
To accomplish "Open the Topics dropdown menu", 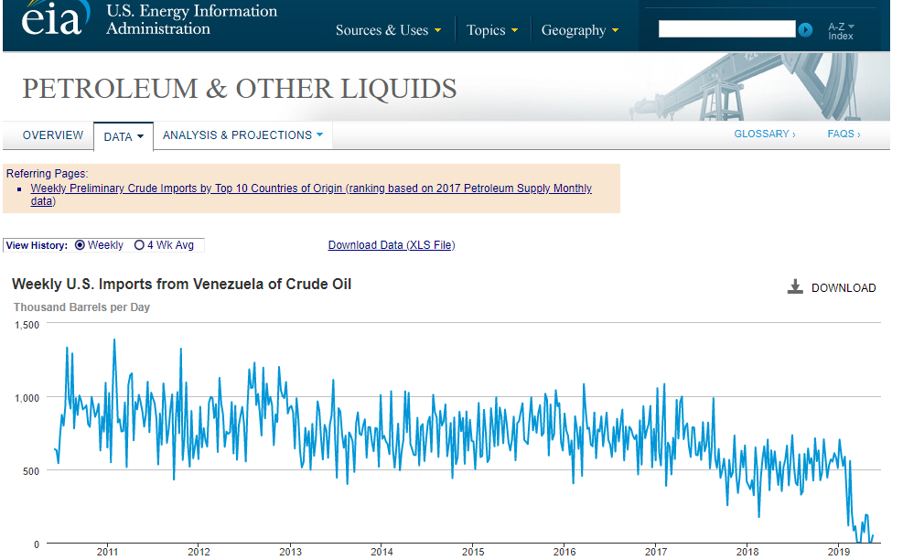I will [491, 30].
